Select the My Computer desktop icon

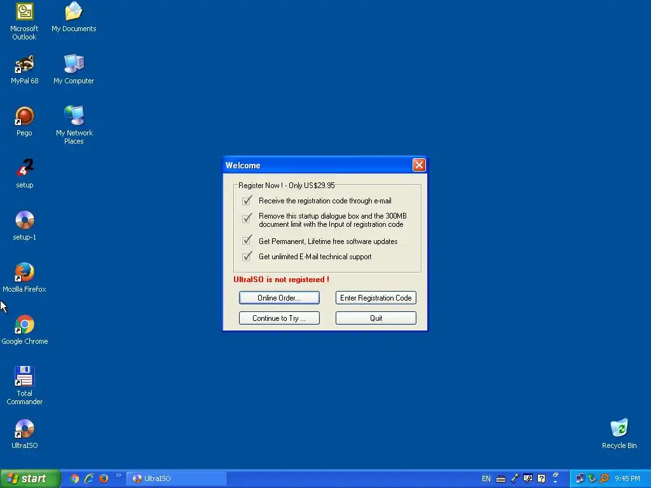tap(74, 69)
